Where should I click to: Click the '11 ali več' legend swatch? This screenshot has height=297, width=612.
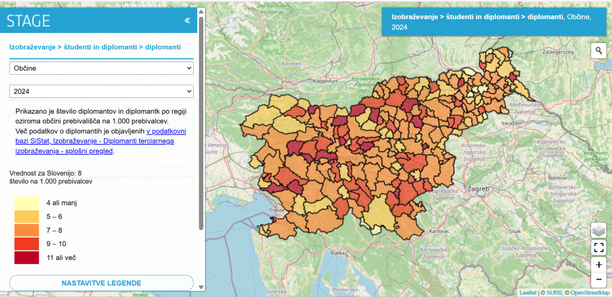pyautogui.click(x=27, y=258)
